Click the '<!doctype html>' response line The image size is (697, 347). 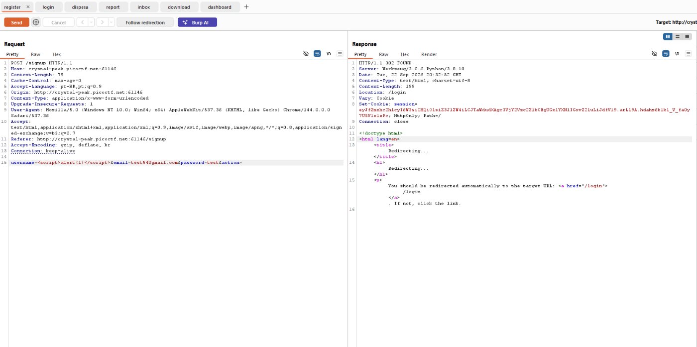point(380,133)
